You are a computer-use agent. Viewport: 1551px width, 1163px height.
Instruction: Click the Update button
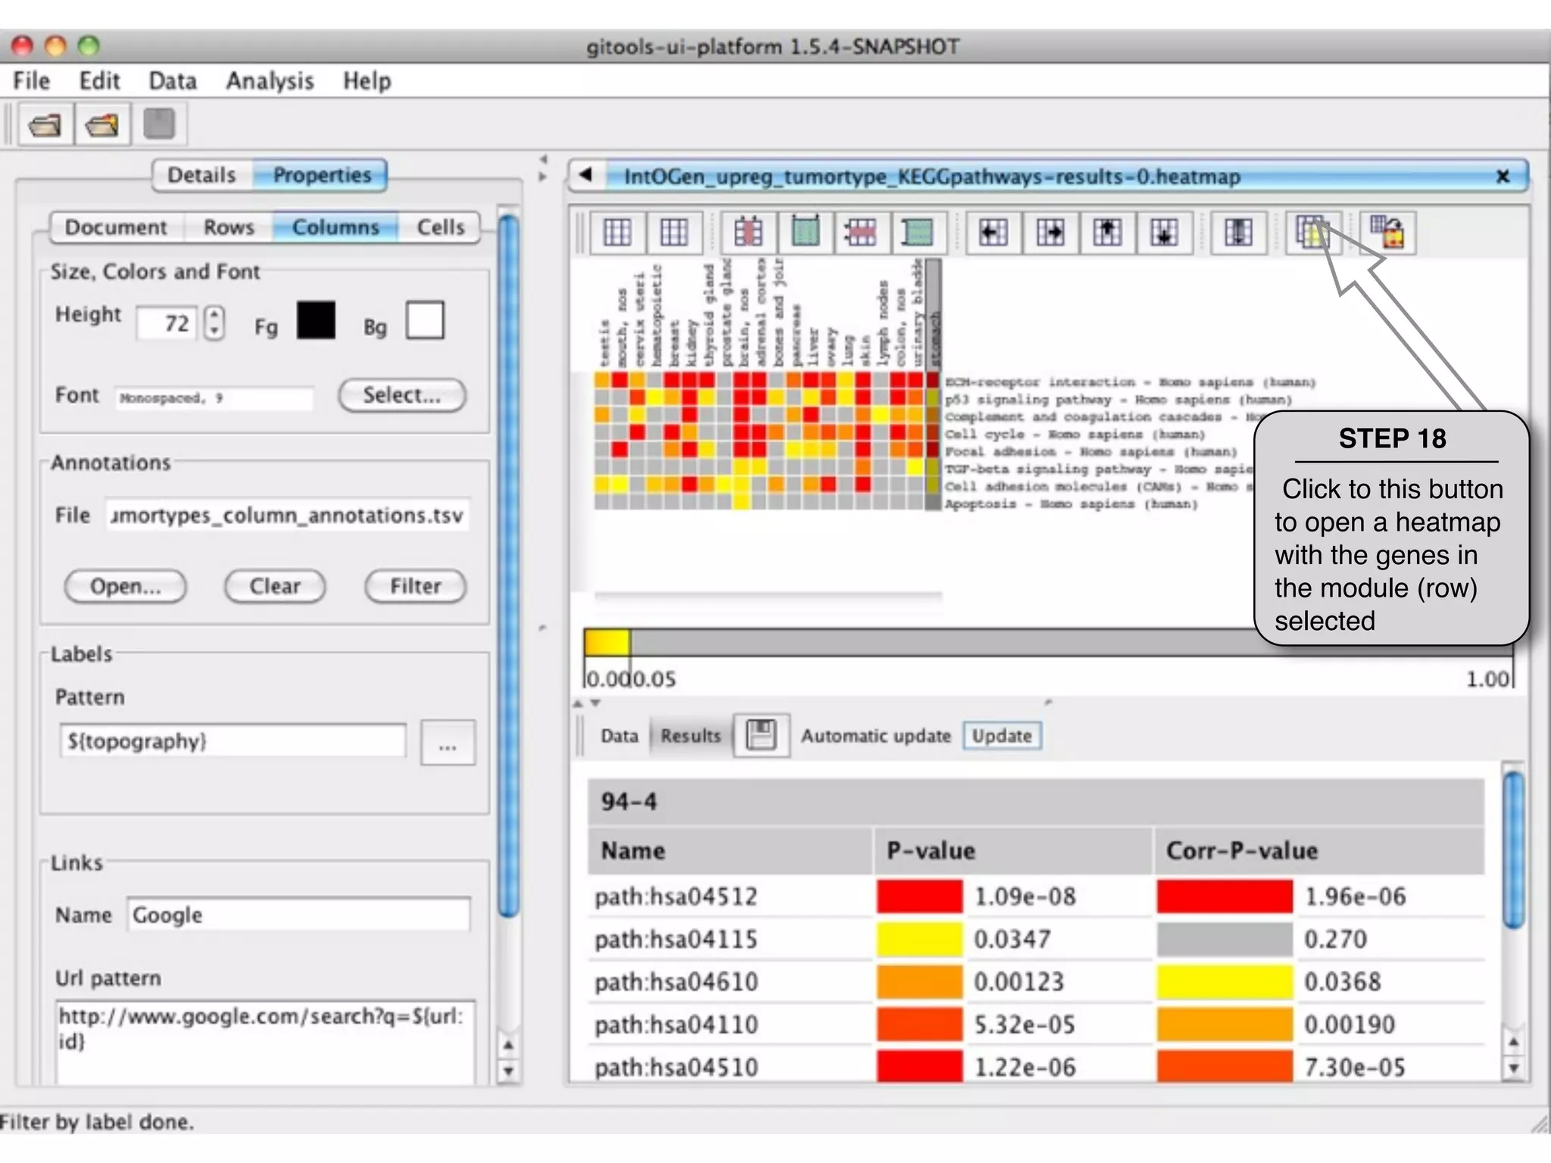click(x=1002, y=736)
